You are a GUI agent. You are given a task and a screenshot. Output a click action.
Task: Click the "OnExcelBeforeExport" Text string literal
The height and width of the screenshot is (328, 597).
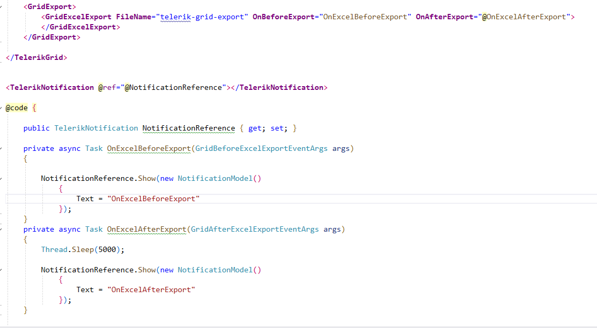tap(153, 199)
